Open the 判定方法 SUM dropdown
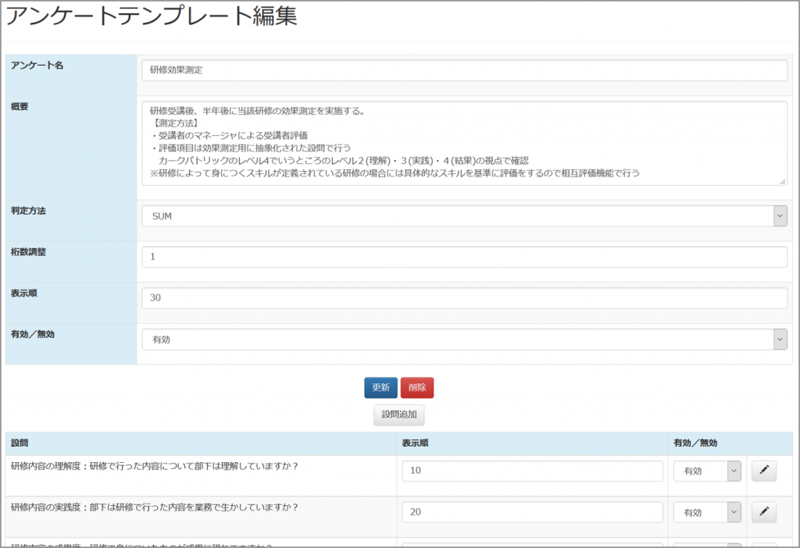This screenshot has height=548, width=800. [464, 216]
